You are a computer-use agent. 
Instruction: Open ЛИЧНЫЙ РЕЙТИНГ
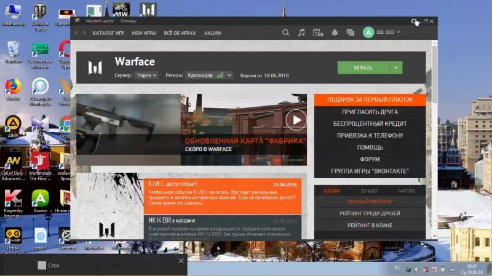(x=370, y=202)
